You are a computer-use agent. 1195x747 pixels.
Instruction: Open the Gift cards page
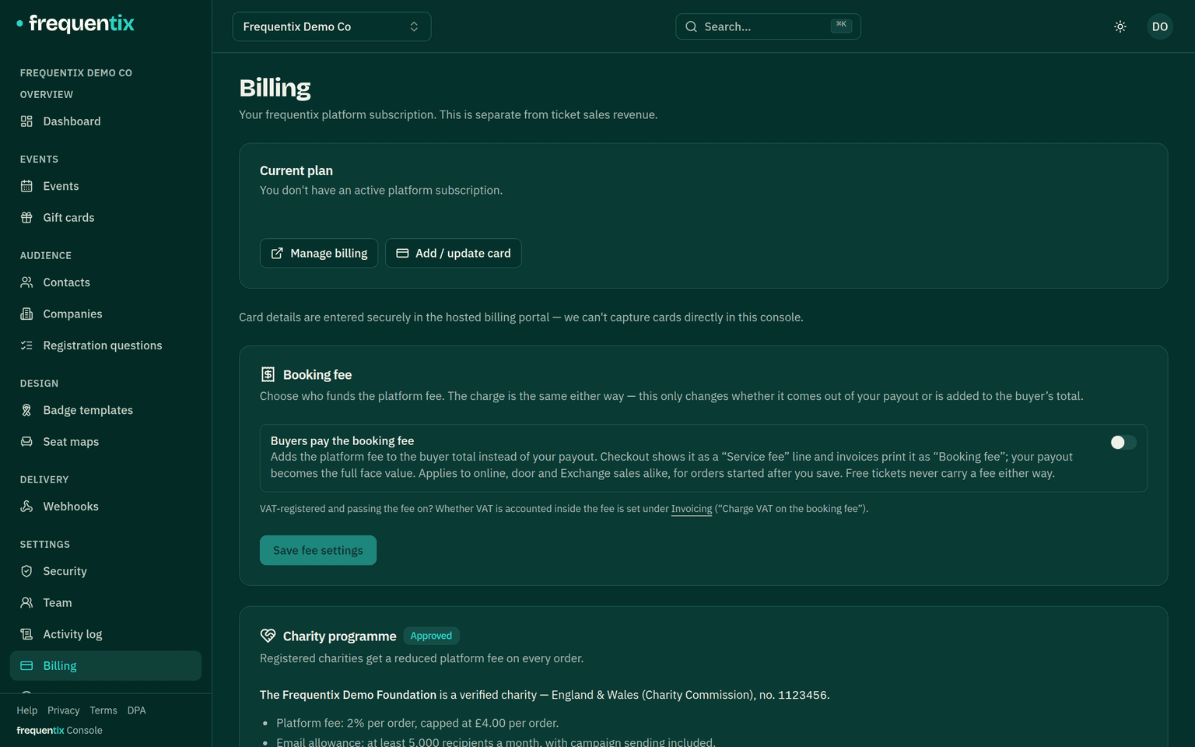point(106,218)
